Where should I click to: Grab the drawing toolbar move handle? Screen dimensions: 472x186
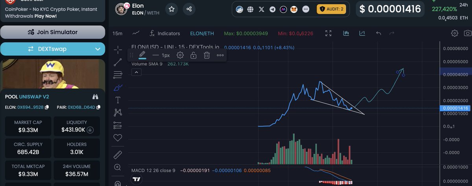pyautogui.click(x=132, y=55)
